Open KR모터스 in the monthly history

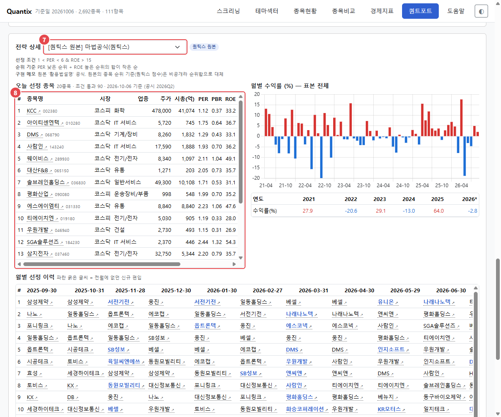[x=391, y=409]
